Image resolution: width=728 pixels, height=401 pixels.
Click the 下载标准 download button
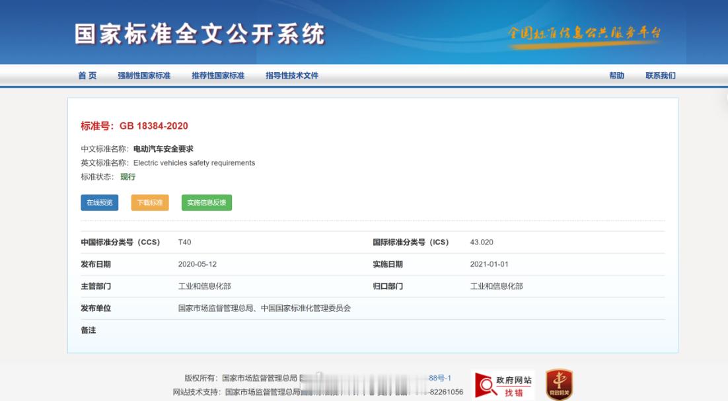pyautogui.click(x=151, y=203)
